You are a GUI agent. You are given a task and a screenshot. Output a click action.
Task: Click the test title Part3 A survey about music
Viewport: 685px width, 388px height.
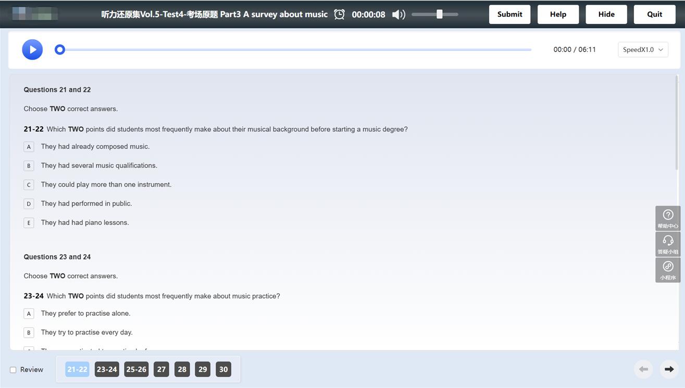[x=215, y=14]
